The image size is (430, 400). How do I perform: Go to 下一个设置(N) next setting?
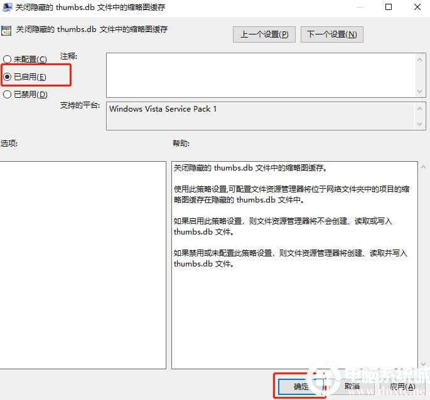(x=332, y=34)
